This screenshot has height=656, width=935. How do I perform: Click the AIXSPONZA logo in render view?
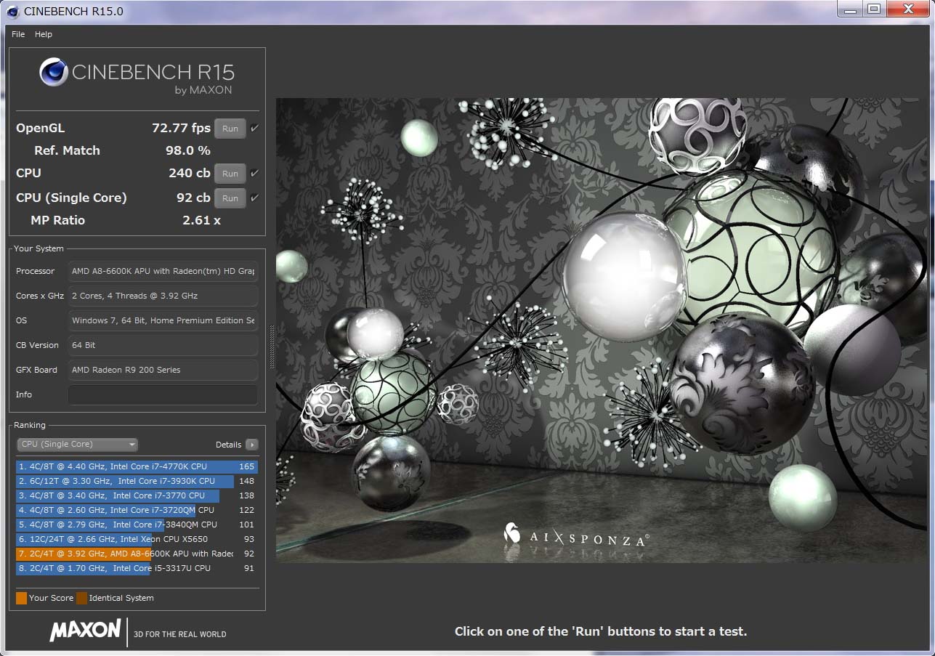coord(575,537)
